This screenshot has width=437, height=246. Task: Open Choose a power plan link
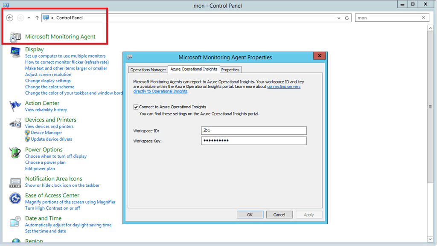coord(45,162)
